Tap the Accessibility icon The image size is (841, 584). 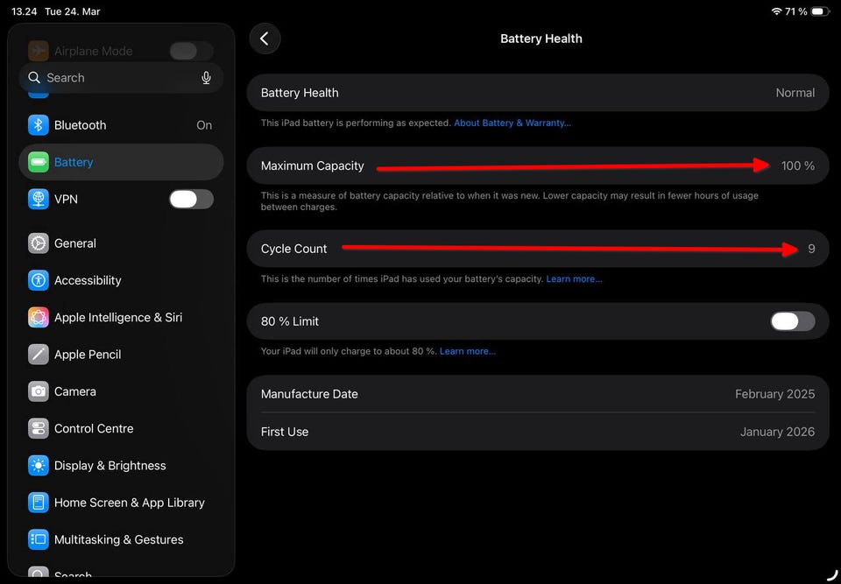pos(38,280)
